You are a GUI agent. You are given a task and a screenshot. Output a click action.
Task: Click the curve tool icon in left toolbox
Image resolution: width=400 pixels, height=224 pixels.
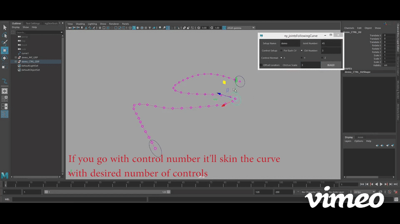point(4,82)
